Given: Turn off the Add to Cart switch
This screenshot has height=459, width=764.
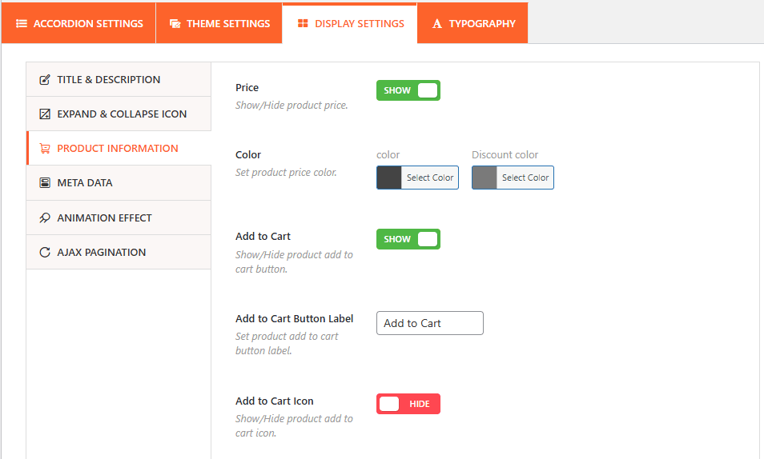Looking at the screenshot, I should pos(408,239).
